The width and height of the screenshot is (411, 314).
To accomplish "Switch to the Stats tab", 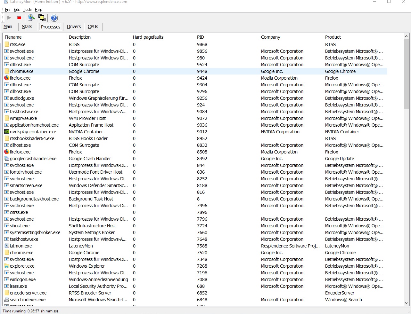I will click(x=27, y=27).
